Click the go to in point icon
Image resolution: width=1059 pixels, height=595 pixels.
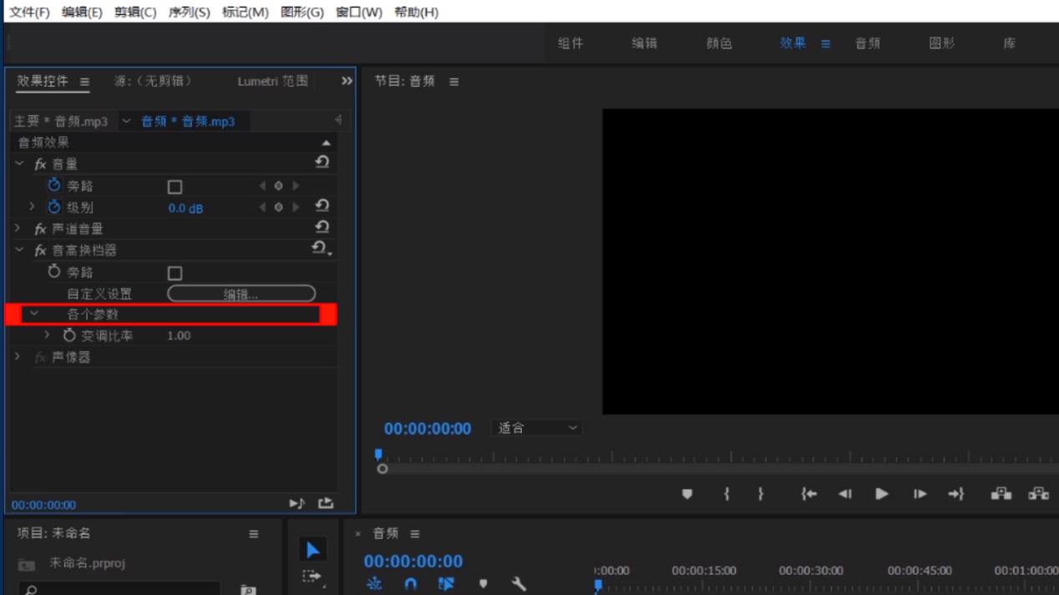(808, 493)
